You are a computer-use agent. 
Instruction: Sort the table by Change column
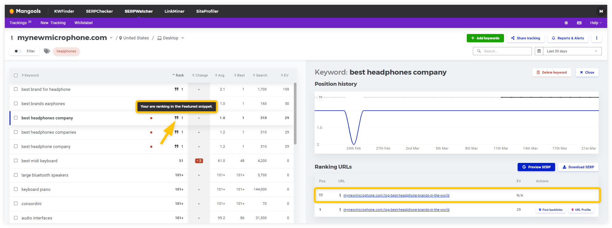click(200, 75)
